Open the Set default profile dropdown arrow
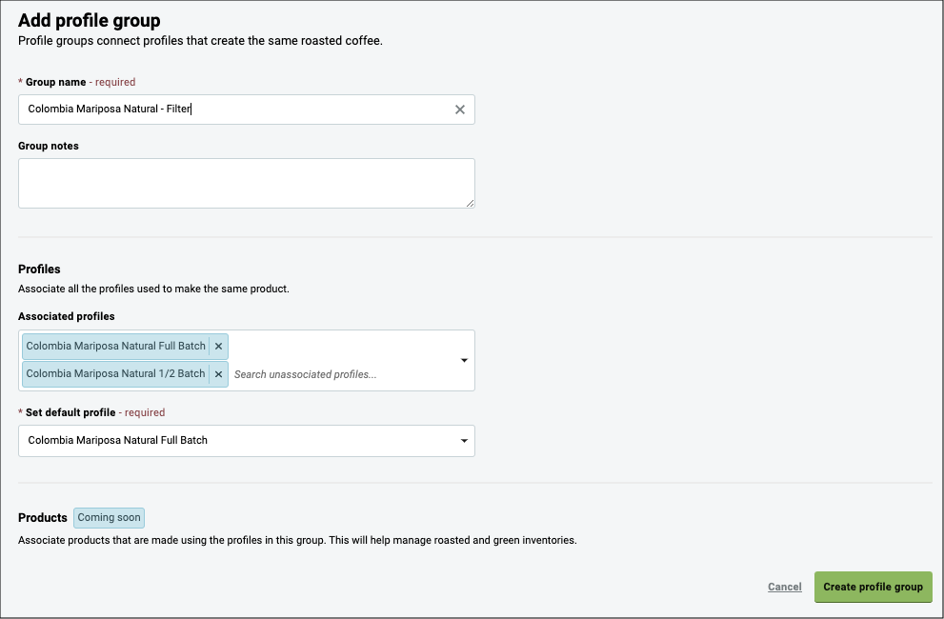This screenshot has width=944, height=619. 464,441
